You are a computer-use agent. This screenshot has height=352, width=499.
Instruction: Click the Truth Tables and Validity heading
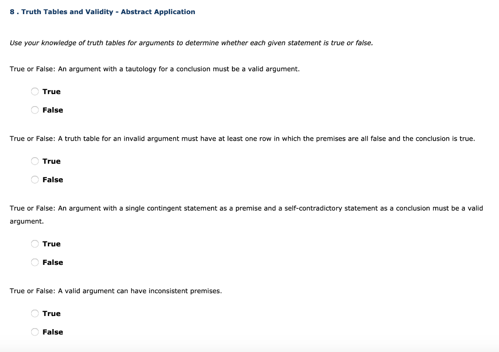pyautogui.click(x=102, y=12)
